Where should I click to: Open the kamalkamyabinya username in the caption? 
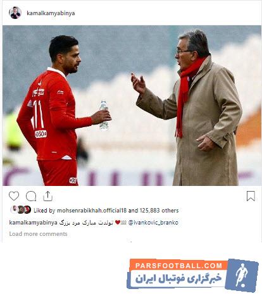click(x=33, y=223)
